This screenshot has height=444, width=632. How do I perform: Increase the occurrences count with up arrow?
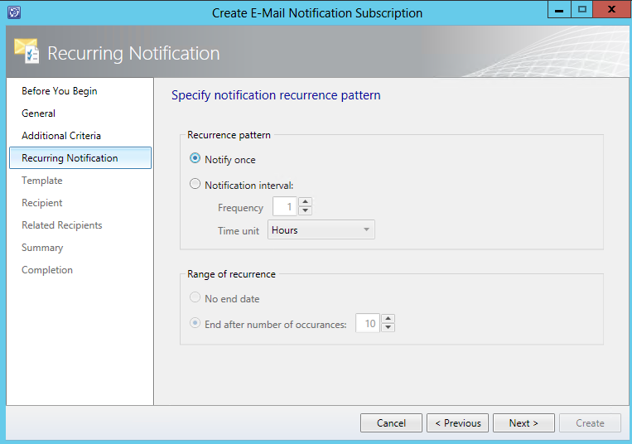click(x=388, y=318)
